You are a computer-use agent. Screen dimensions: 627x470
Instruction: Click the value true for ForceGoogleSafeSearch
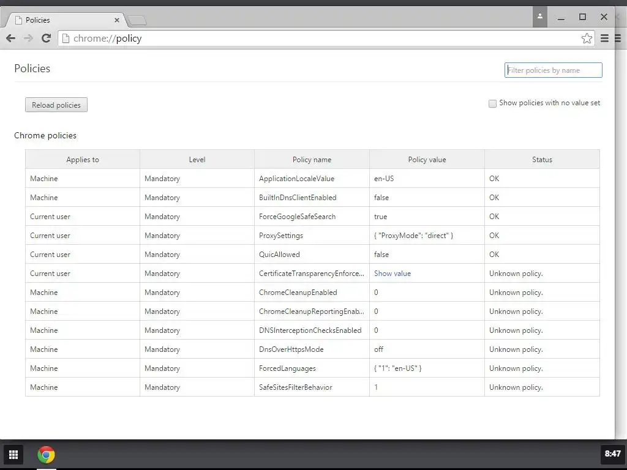click(x=380, y=217)
